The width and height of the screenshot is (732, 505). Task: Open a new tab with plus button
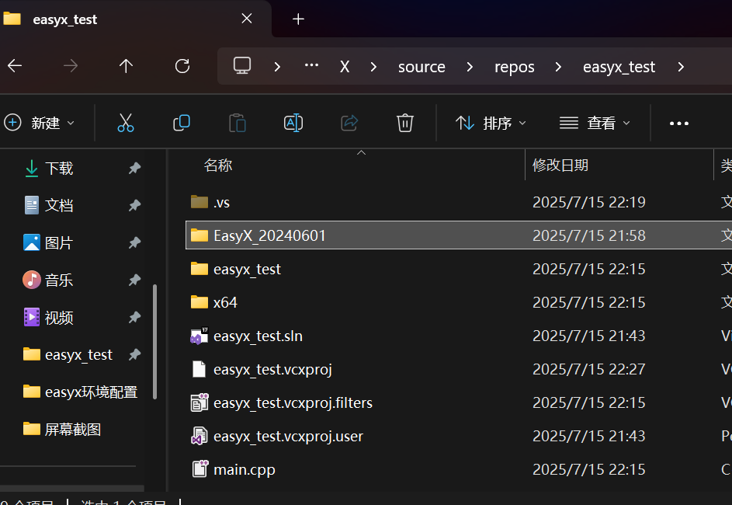[x=298, y=19]
